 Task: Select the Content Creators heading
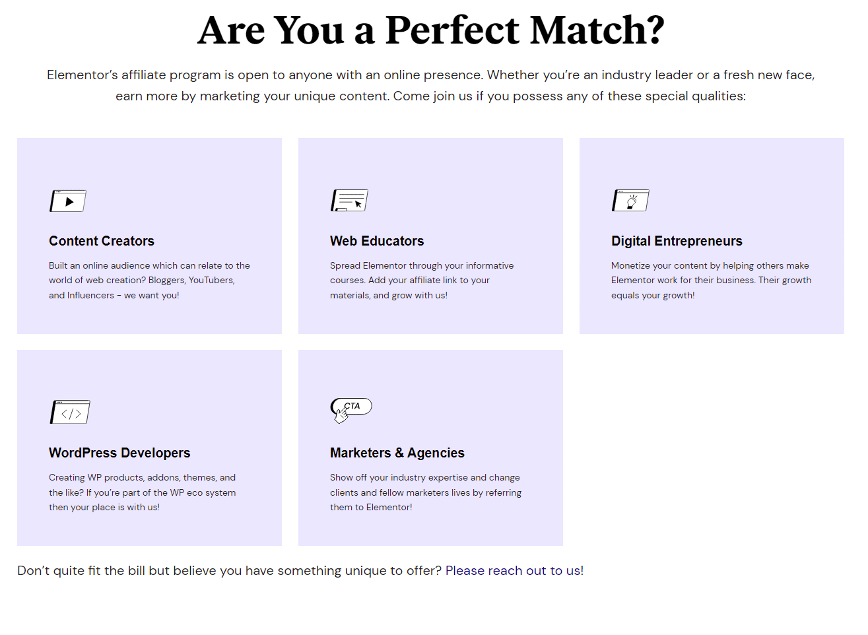click(x=102, y=241)
